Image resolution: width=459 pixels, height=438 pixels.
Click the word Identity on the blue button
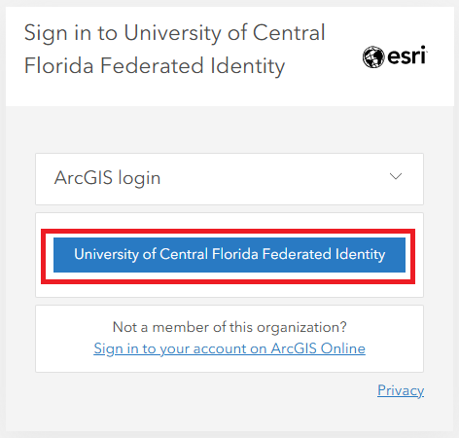point(360,254)
